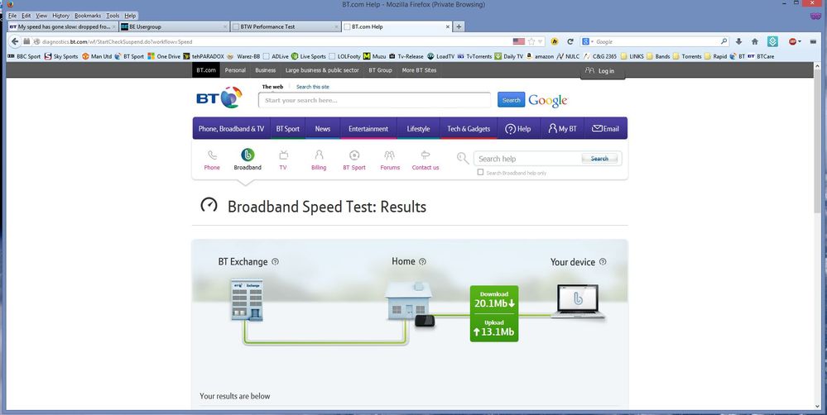Click the Contact us signpost icon
The width and height of the screenshot is (827, 415).
[426, 155]
